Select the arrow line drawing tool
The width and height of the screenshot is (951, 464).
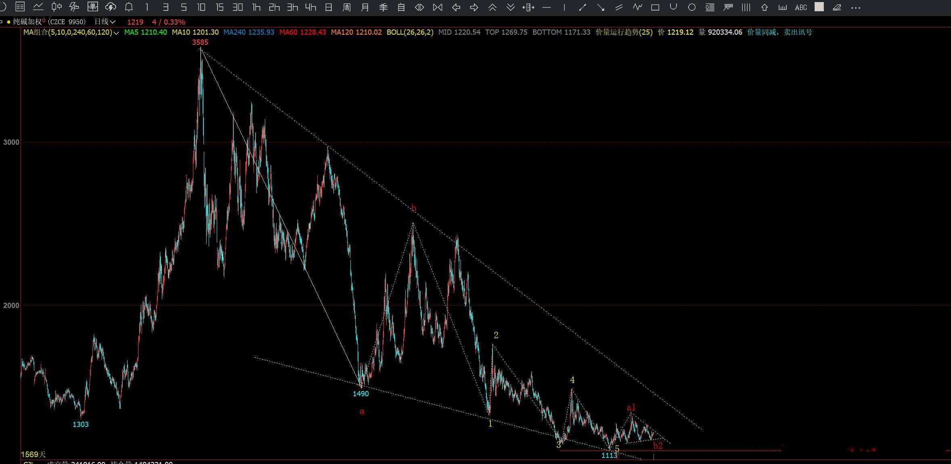pyautogui.click(x=601, y=7)
